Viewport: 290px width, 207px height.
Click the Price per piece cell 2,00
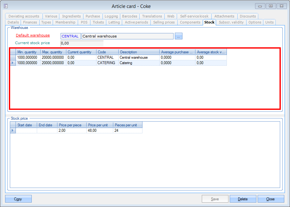click(71, 130)
